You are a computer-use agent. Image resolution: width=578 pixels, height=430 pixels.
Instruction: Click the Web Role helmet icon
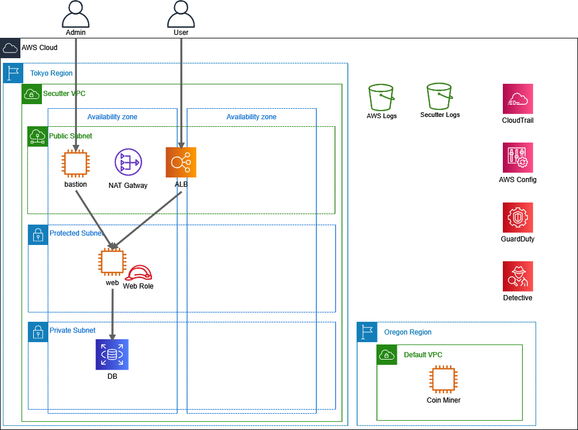pyautogui.click(x=139, y=272)
